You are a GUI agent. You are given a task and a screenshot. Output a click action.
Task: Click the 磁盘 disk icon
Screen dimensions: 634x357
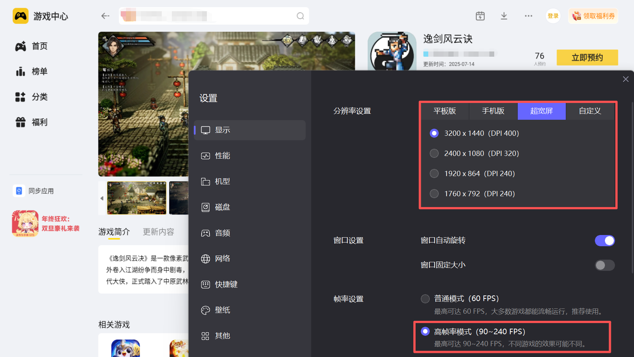click(205, 207)
